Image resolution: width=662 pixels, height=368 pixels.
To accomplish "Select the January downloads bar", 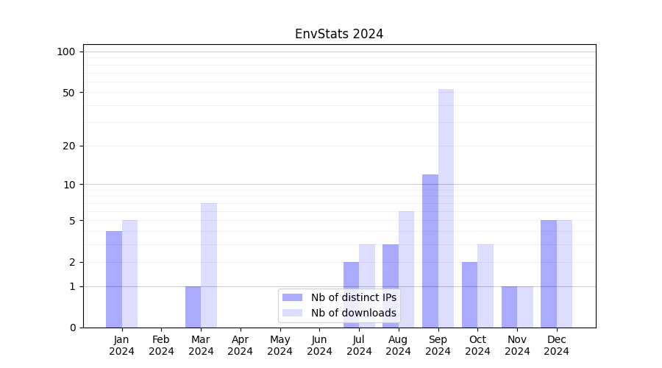I will (129, 274).
